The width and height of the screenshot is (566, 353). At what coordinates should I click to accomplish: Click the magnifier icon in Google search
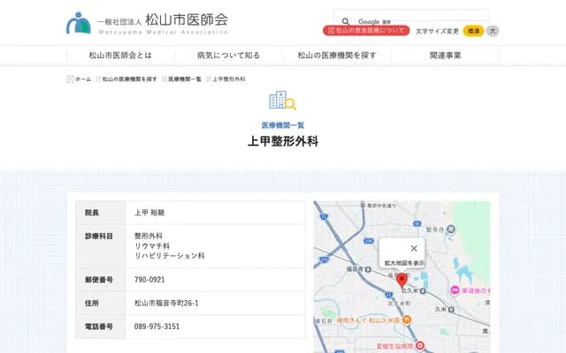[345, 21]
